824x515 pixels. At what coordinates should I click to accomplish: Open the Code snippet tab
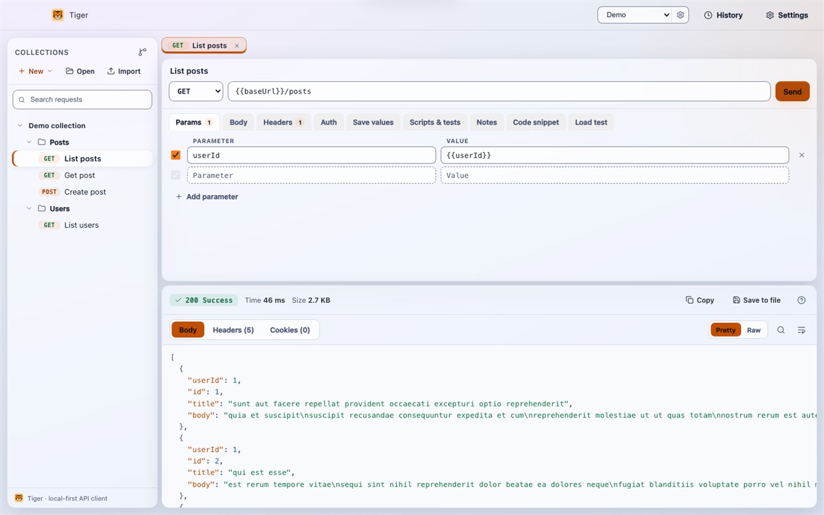[535, 122]
